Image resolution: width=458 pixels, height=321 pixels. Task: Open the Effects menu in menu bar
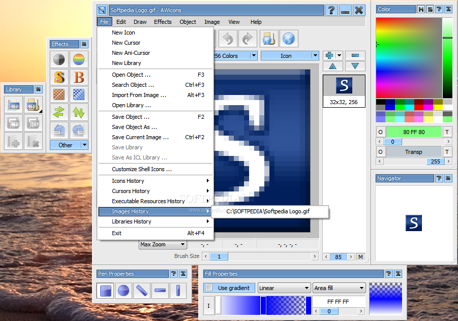pyautogui.click(x=163, y=22)
